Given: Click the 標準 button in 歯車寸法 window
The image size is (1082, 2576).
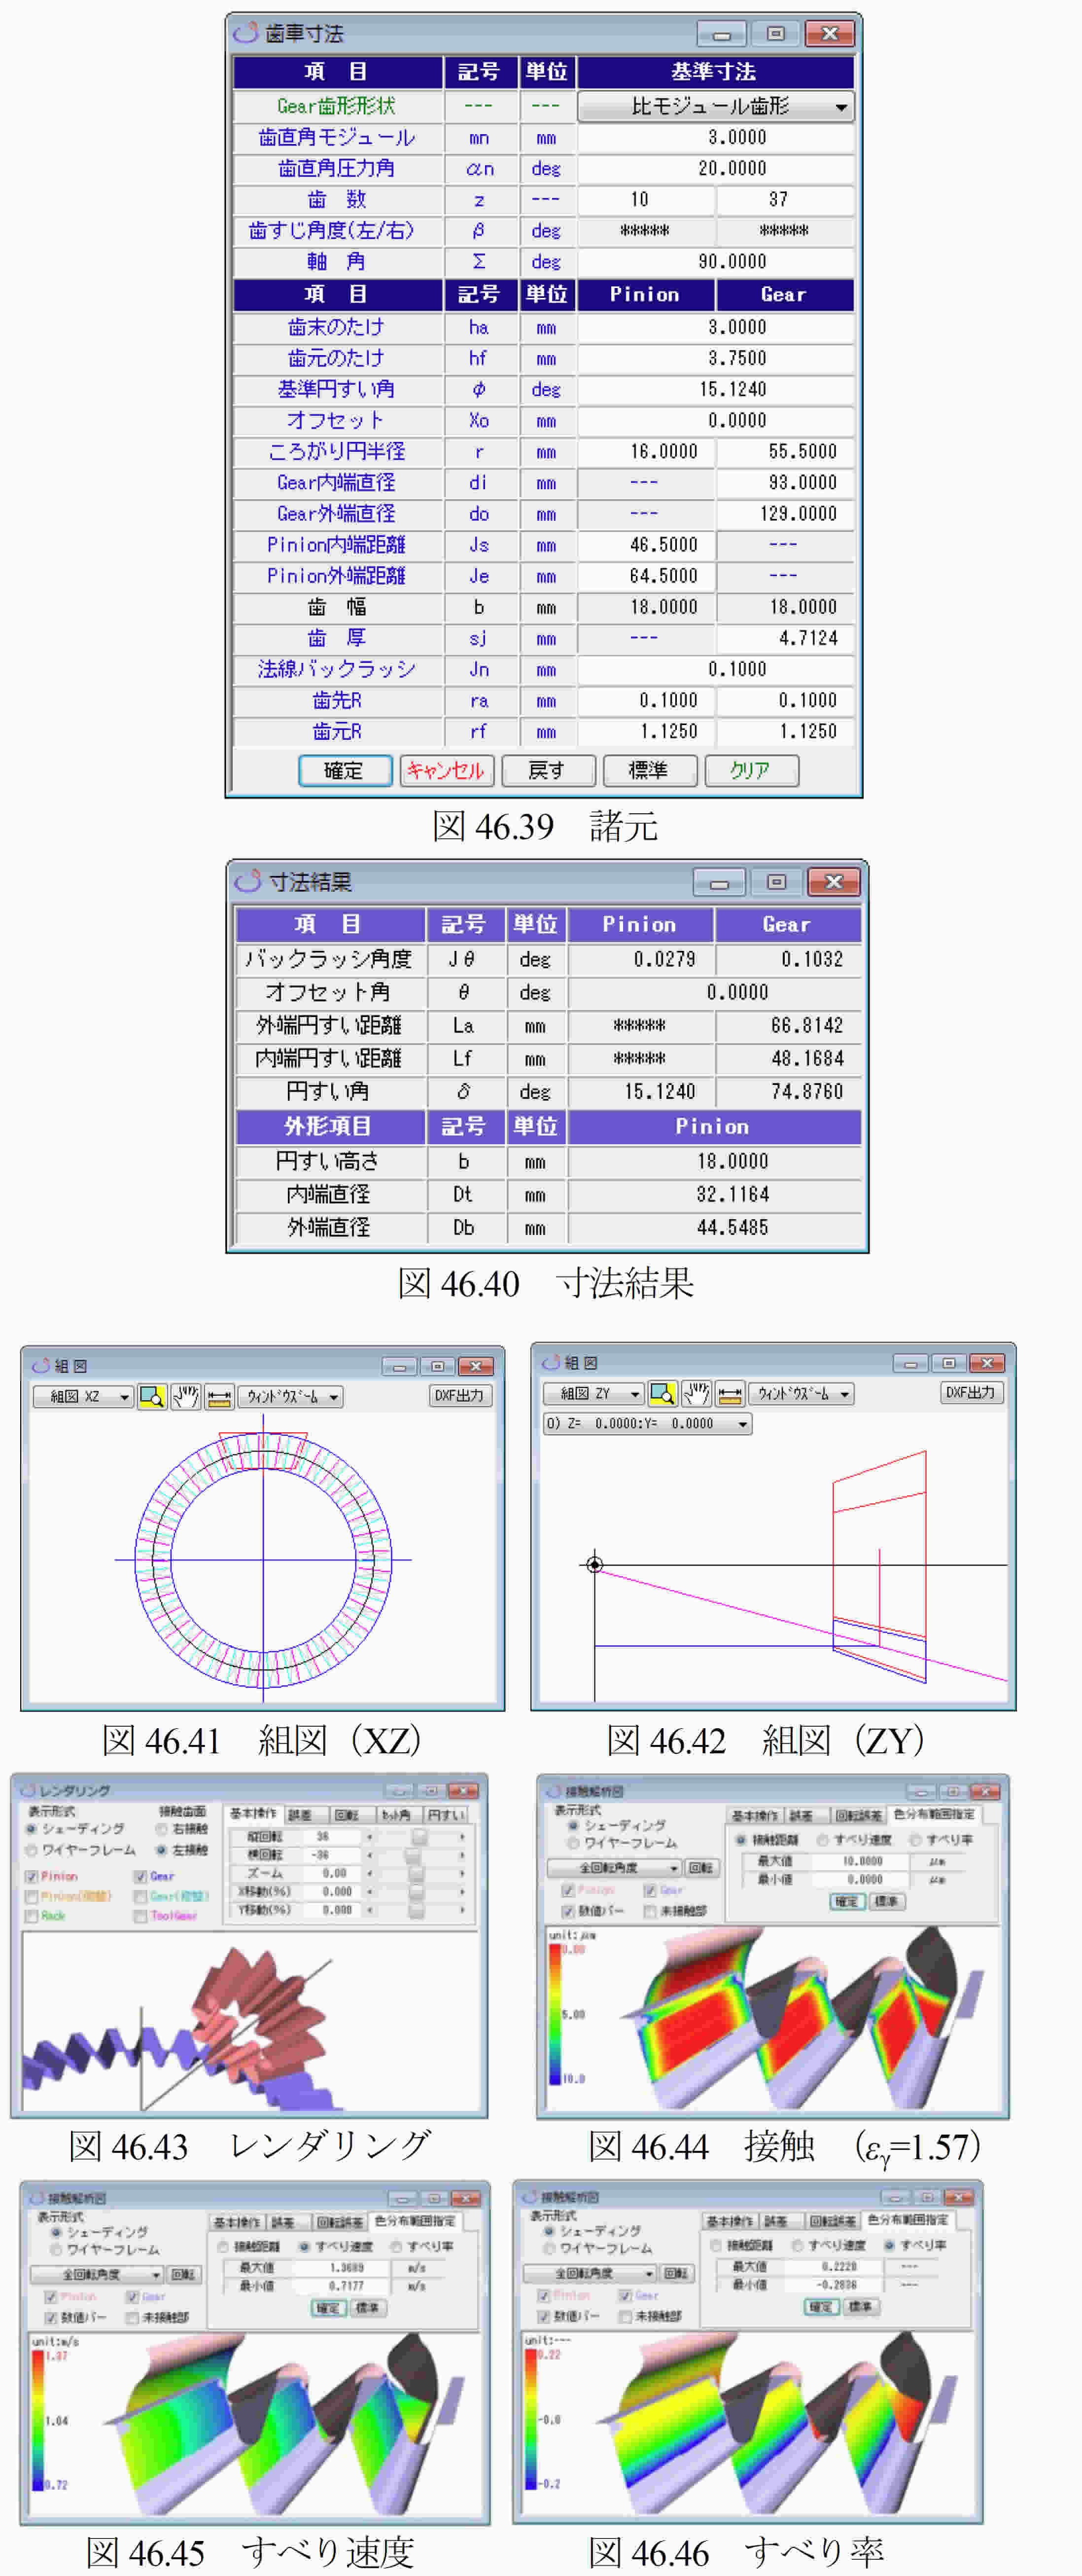Looking at the screenshot, I should coord(649,770).
